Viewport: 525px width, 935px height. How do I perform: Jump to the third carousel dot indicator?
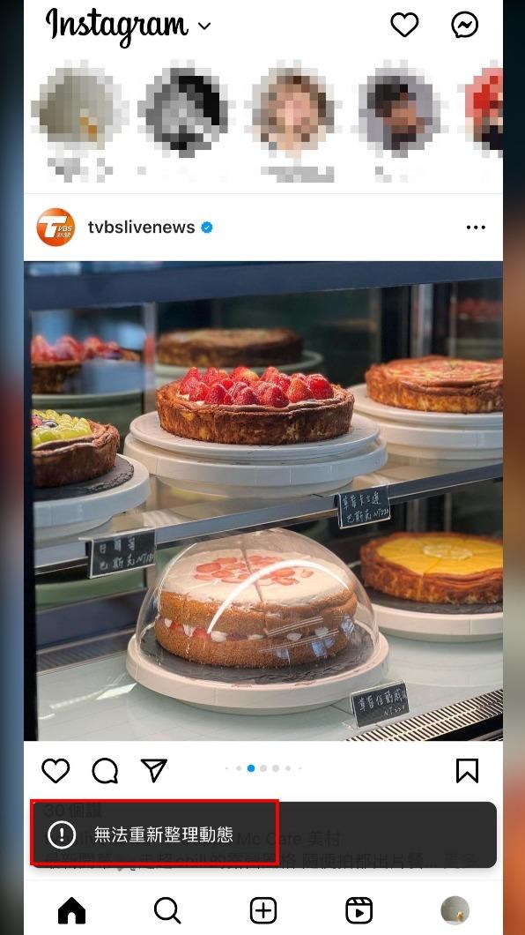click(263, 768)
